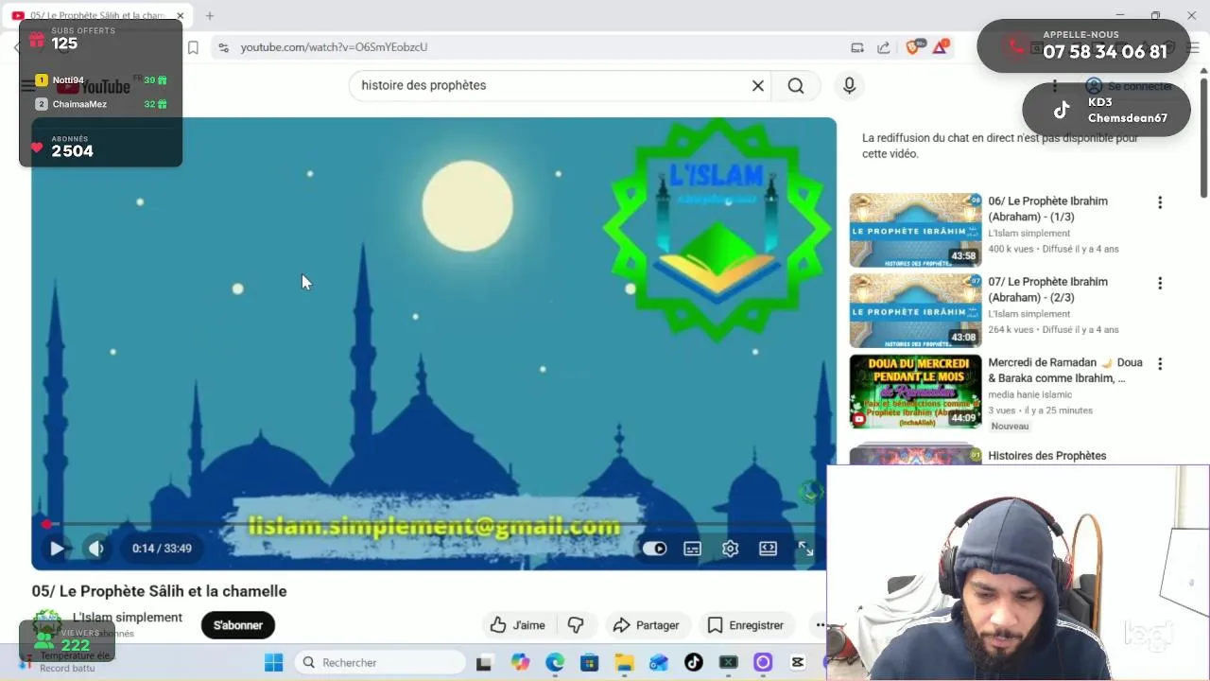Play the video with the play button
Screen dimensions: 1210x681
57,549
